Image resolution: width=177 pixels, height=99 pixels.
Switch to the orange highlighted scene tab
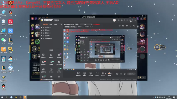[45, 24]
